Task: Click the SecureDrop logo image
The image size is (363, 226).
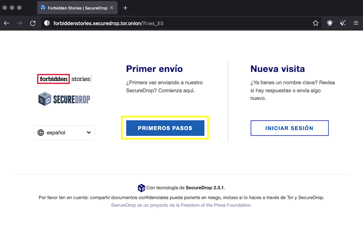Action: point(64,99)
